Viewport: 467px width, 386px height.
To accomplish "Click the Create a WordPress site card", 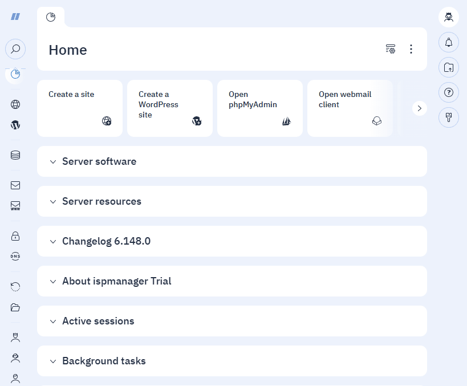I will click(x=170, y=108).
